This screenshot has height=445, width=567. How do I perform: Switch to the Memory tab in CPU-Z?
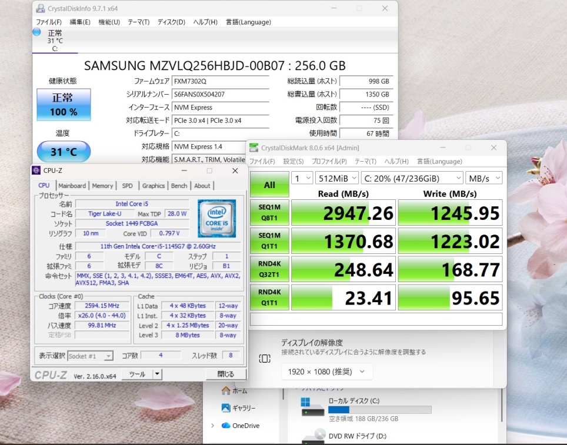[102, 185]
